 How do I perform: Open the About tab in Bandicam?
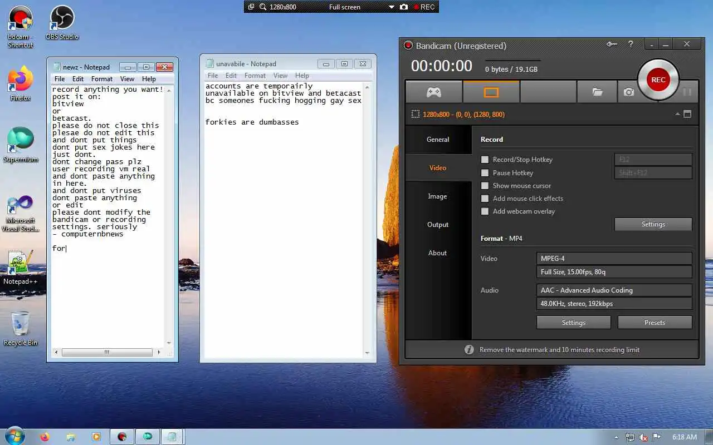pos(438,253)
